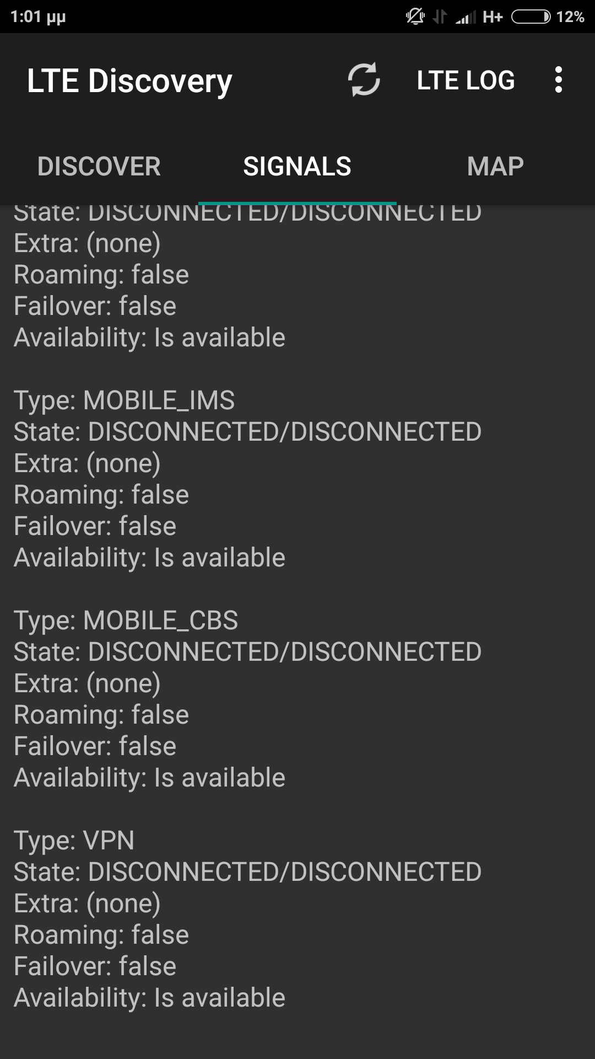Tap the Type: MOBILE_IMS entry
This screenshot has width=595, height=1059.
tap(125, 400)
